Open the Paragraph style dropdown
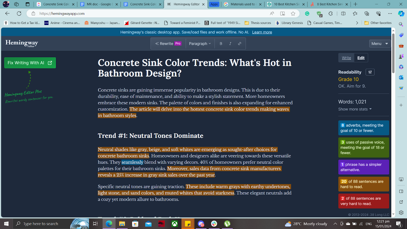 (200, 44)
